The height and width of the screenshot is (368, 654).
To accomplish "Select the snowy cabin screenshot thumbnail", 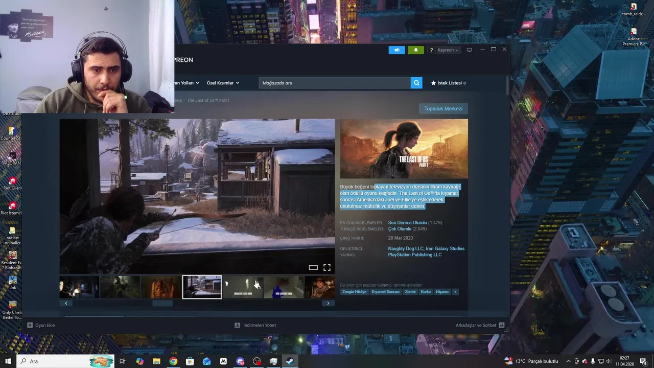I will (202, 287).
